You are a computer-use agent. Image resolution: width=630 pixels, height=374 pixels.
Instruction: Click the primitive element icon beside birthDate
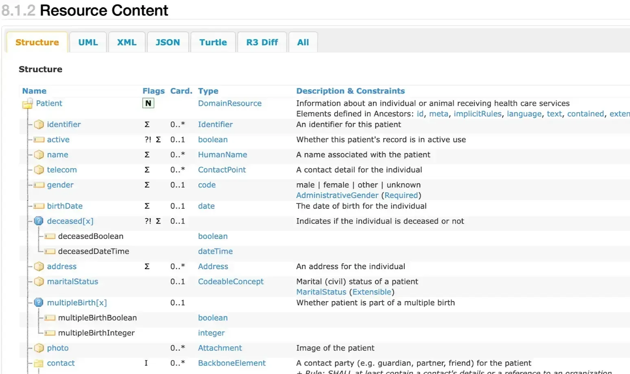tap(39, 206)
